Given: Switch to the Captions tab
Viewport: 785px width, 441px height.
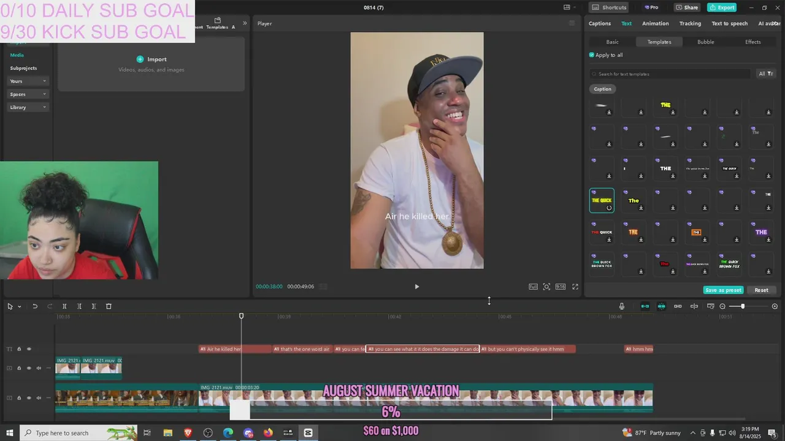Looking at the screenshot, I should tap(599, 23).
